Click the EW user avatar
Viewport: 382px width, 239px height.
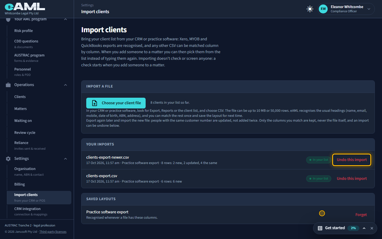(x=323, y=9)
